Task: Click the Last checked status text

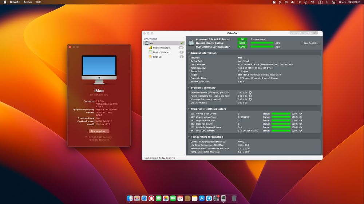Action: (160, 158)
